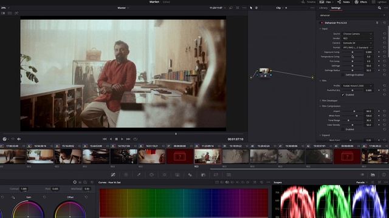Image resolution: width=389 pixels, height=218 pixels.
Task: Open the Blur palette icon
Action: click(x=190, y=175)
